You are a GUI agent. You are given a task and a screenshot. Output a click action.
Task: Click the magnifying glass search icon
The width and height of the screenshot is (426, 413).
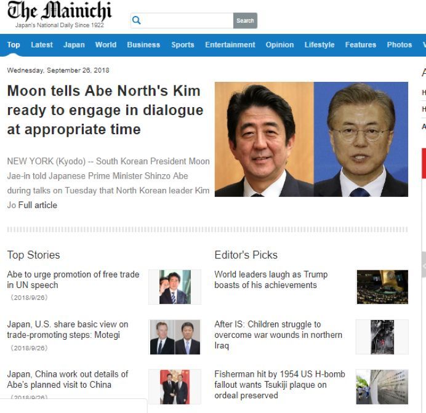pos(137,20)
